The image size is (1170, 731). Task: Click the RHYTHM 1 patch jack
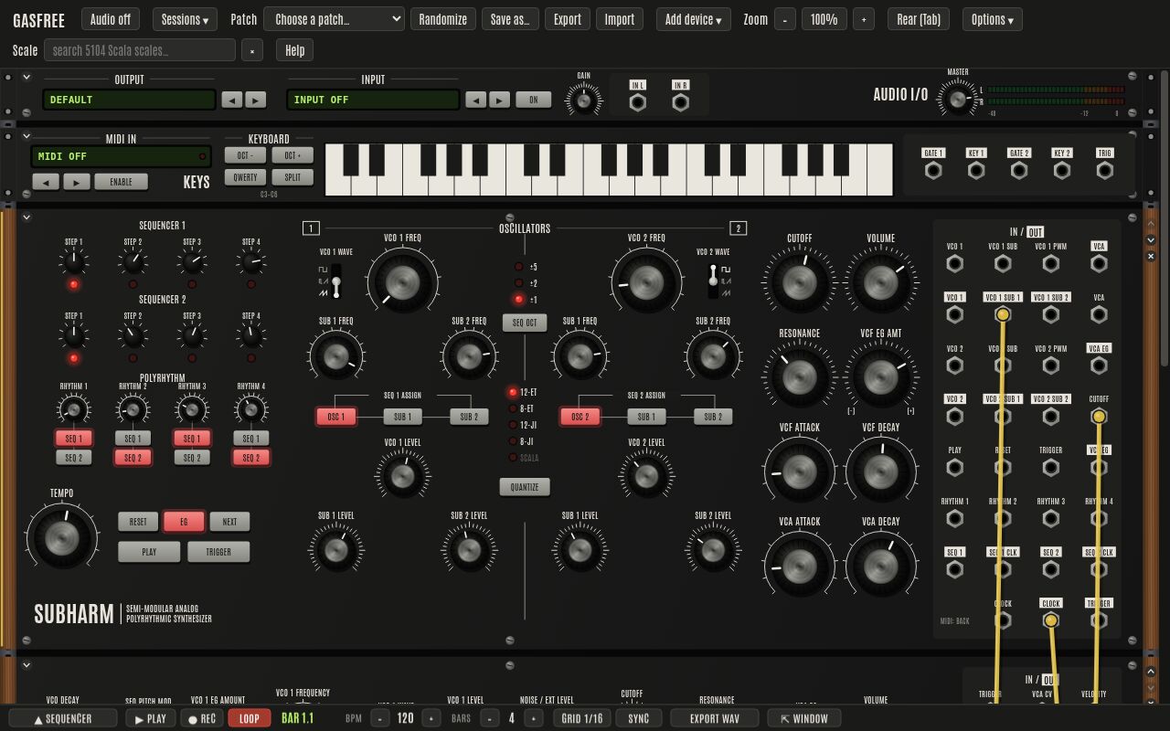(x=954, y=519)
